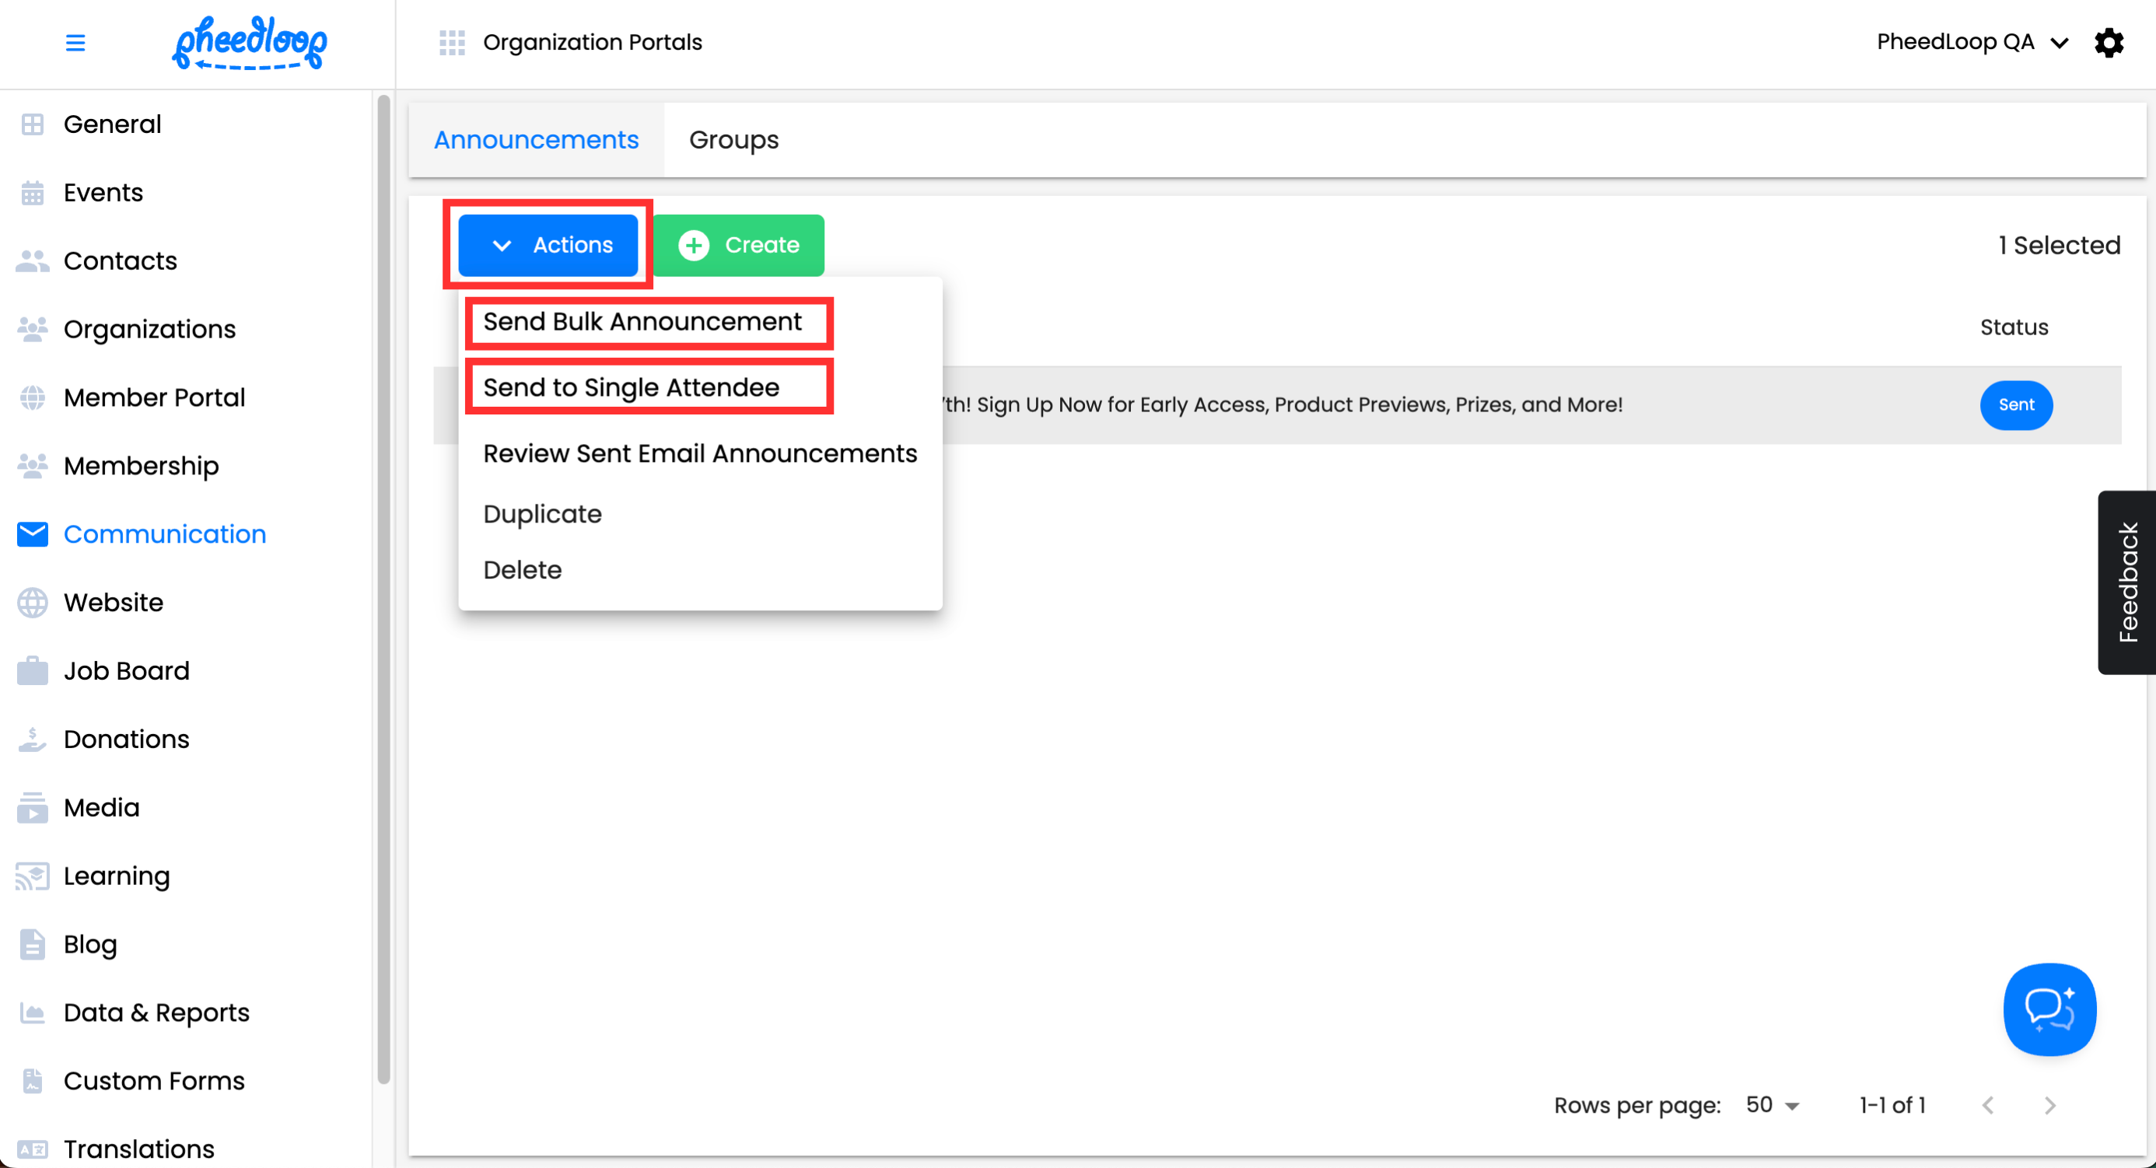This screenshot has height=1168, width=2156.
Task: Click the green Create button
Action: click(738, 245)
